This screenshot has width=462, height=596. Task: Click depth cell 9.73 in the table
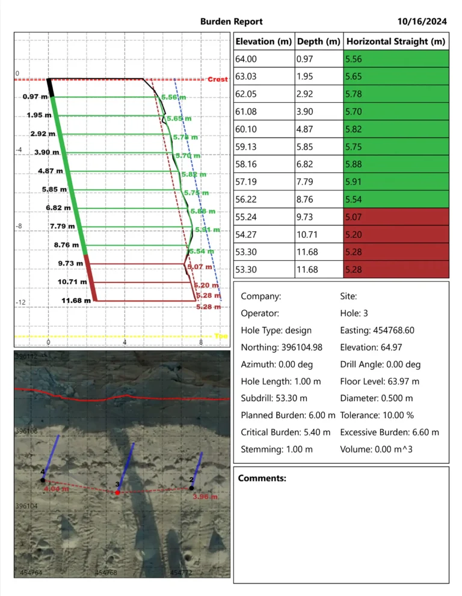pyautogui.click(x=319, y=217)
